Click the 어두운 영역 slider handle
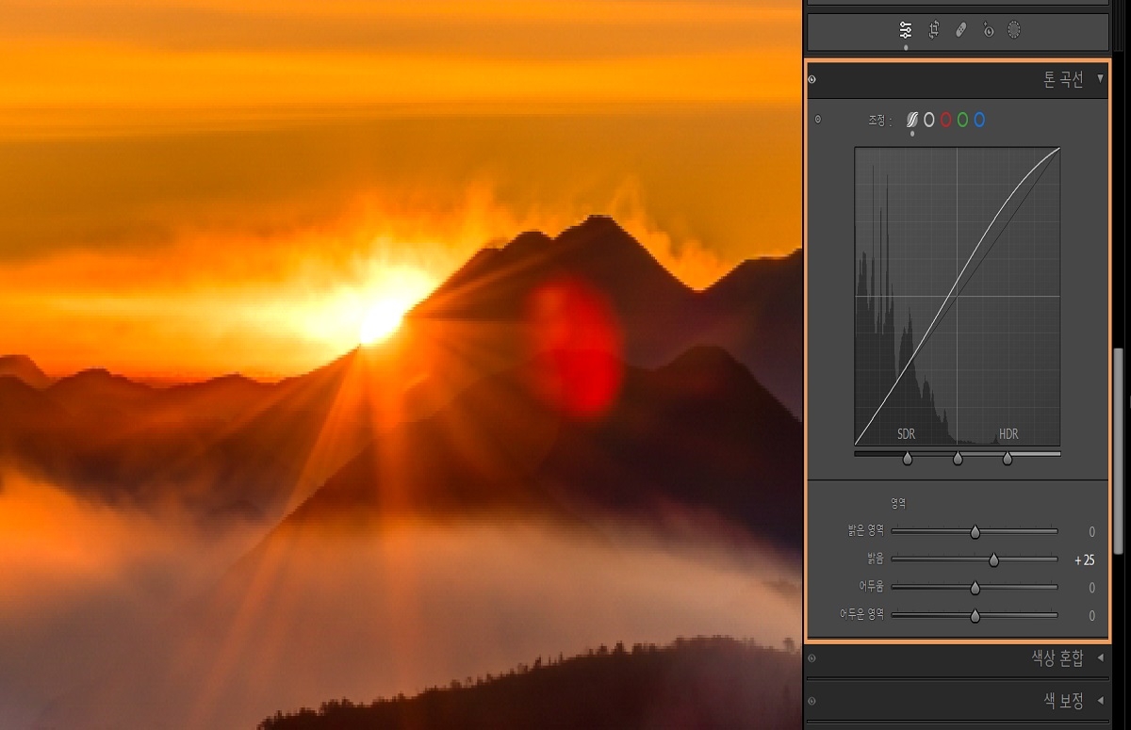The image size is (1131, 730). click(x=975, y=616)
